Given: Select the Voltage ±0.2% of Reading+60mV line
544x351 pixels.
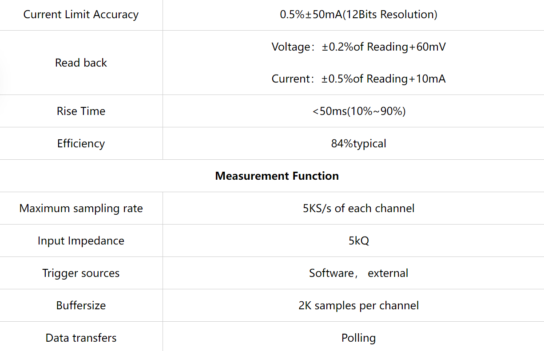Looking at the screenshot, I should [x=358, y=47].
